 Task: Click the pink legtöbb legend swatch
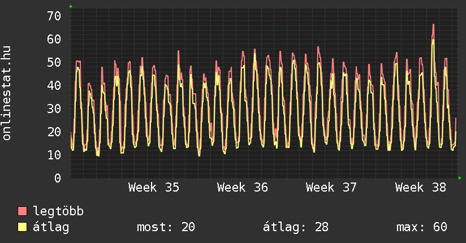click(22, 211)
